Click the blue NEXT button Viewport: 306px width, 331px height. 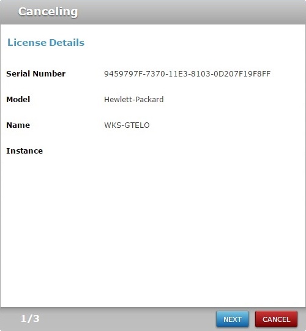tap(233, 319)
